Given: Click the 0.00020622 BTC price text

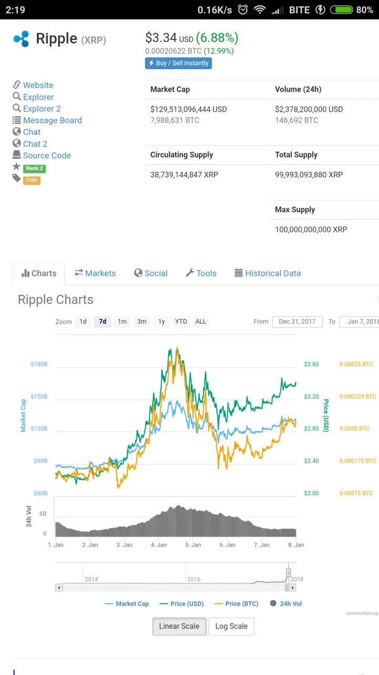Looking at the screenshot, I should click(x=173, y=51).
